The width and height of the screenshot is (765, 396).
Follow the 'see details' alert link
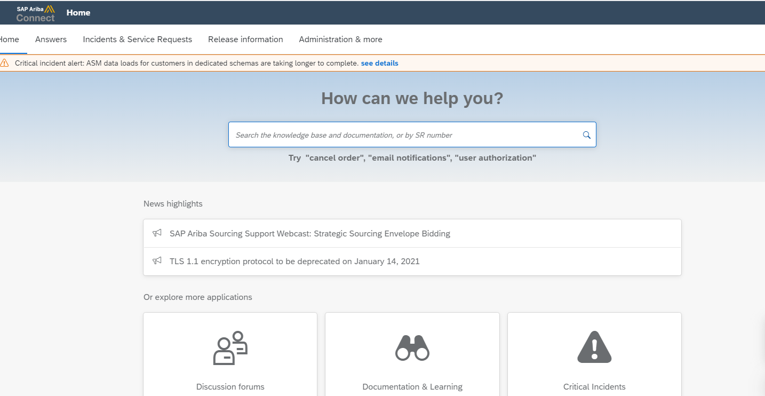pyautogui.click(x=379, y=63)
